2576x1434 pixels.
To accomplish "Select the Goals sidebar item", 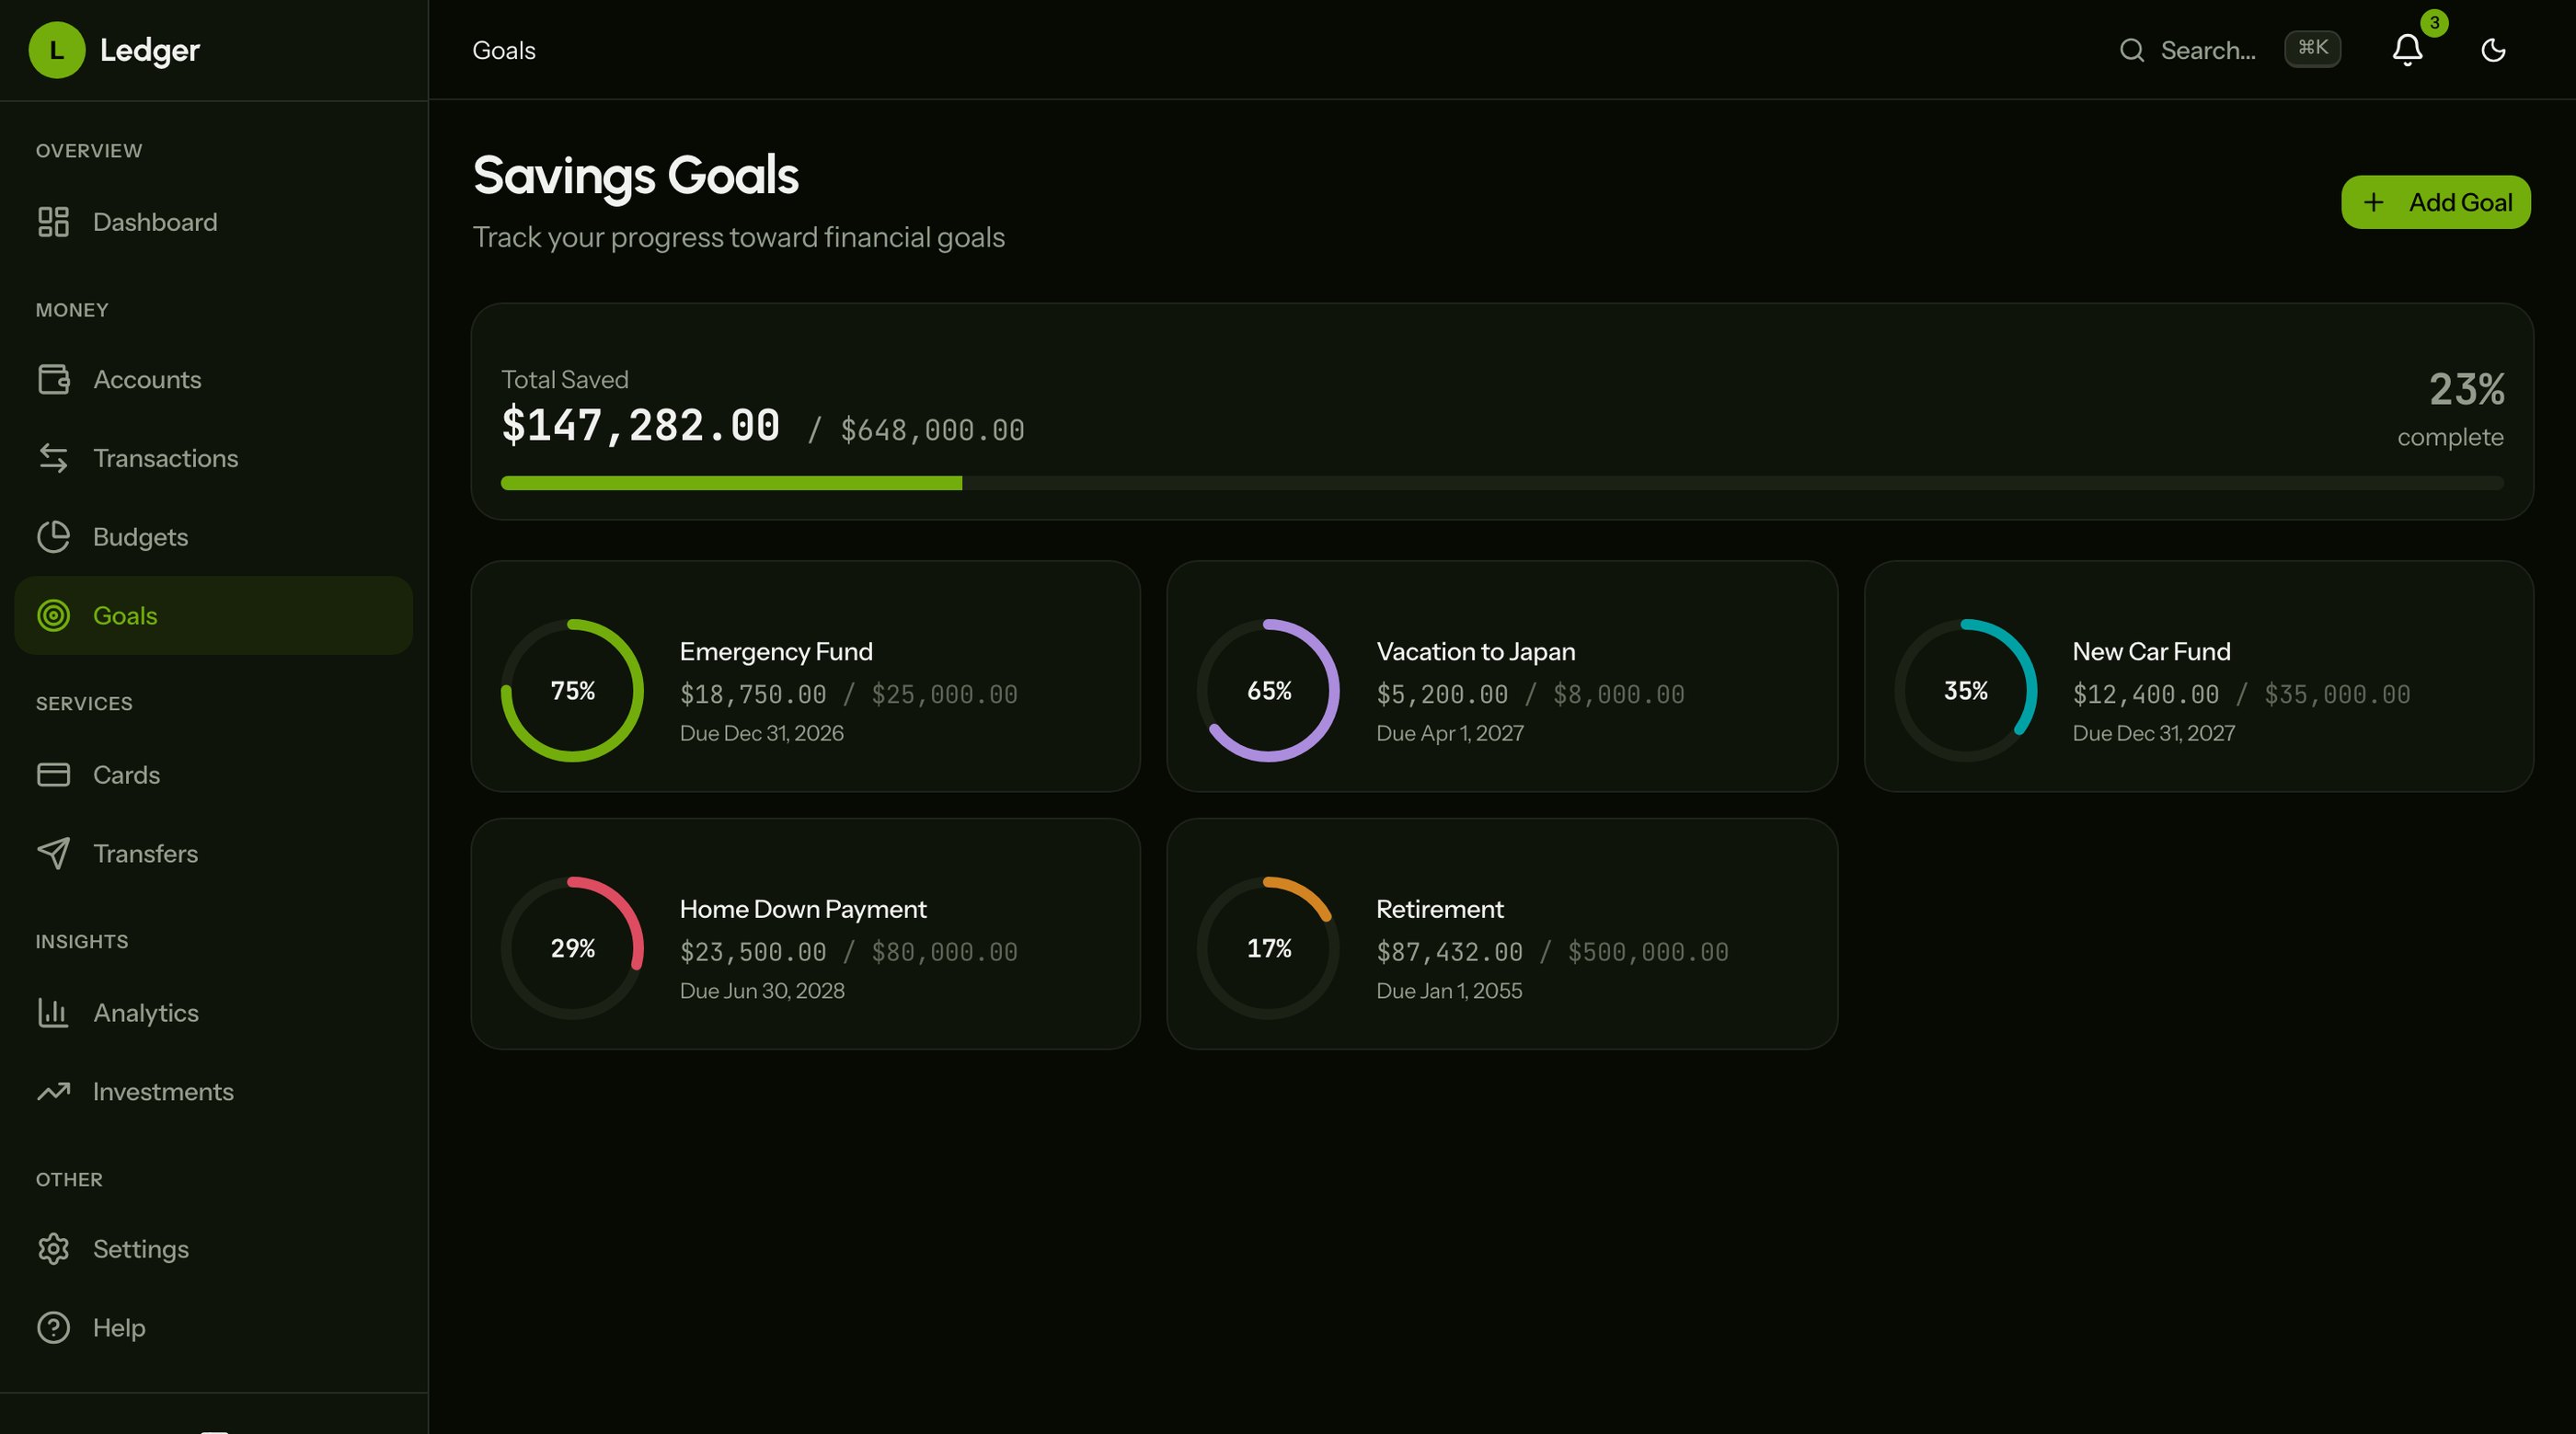I will click(x=214, y=615).
